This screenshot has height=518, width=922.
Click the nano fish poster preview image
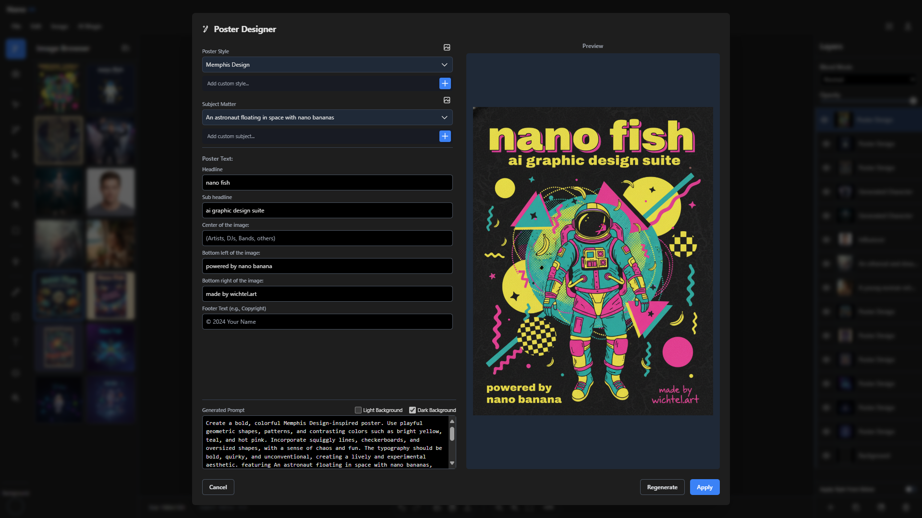point(593,261)
